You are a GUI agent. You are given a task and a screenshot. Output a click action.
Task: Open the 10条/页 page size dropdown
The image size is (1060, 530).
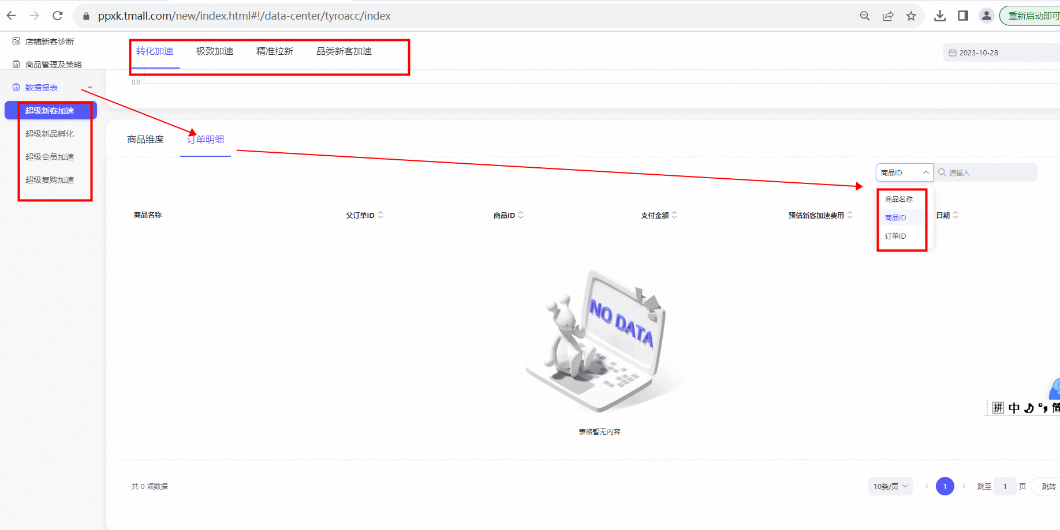tap(890, 486)
